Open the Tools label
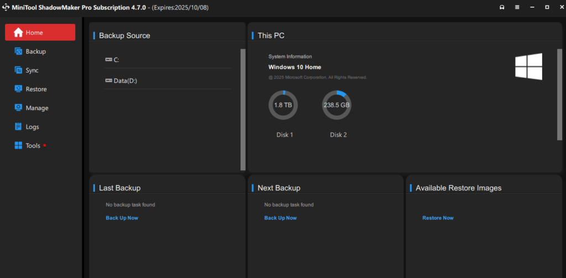Viewport: 566px width, 278px height. tap(33, 145)
